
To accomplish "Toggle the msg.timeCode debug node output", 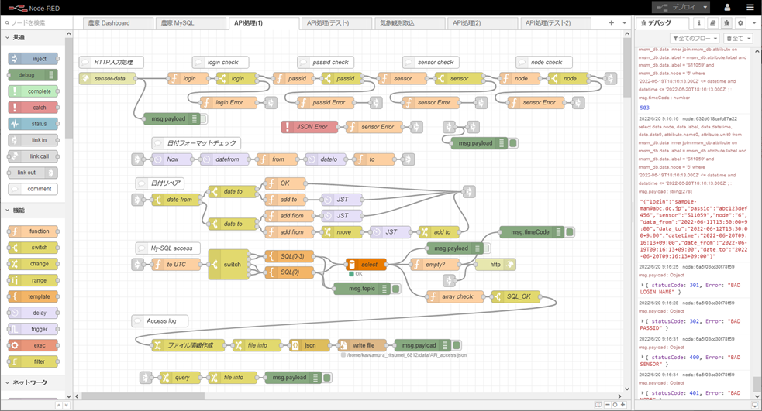I will pyautogui.click(x=570, y=232).
